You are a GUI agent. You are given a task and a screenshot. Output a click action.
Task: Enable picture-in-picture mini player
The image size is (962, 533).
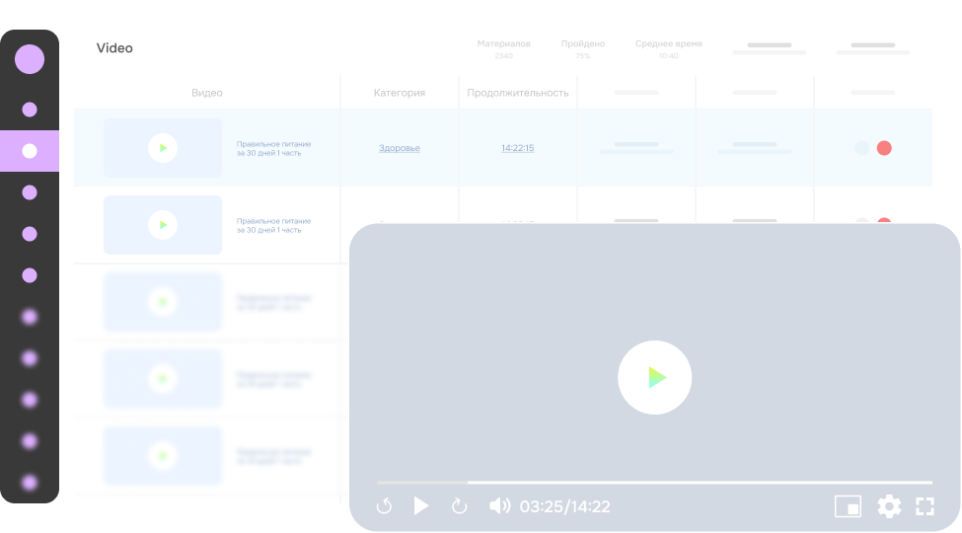click(x=848, y=506)
